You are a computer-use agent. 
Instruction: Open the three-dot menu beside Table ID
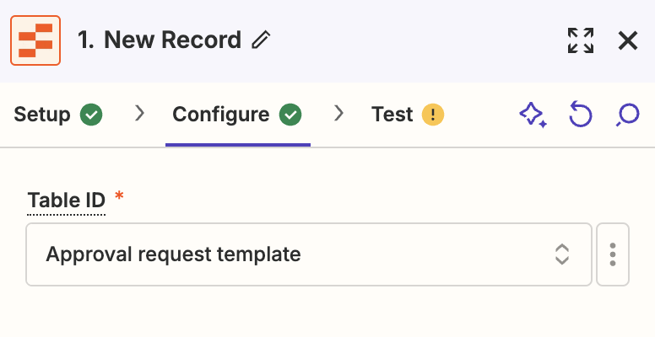point(613,254)
